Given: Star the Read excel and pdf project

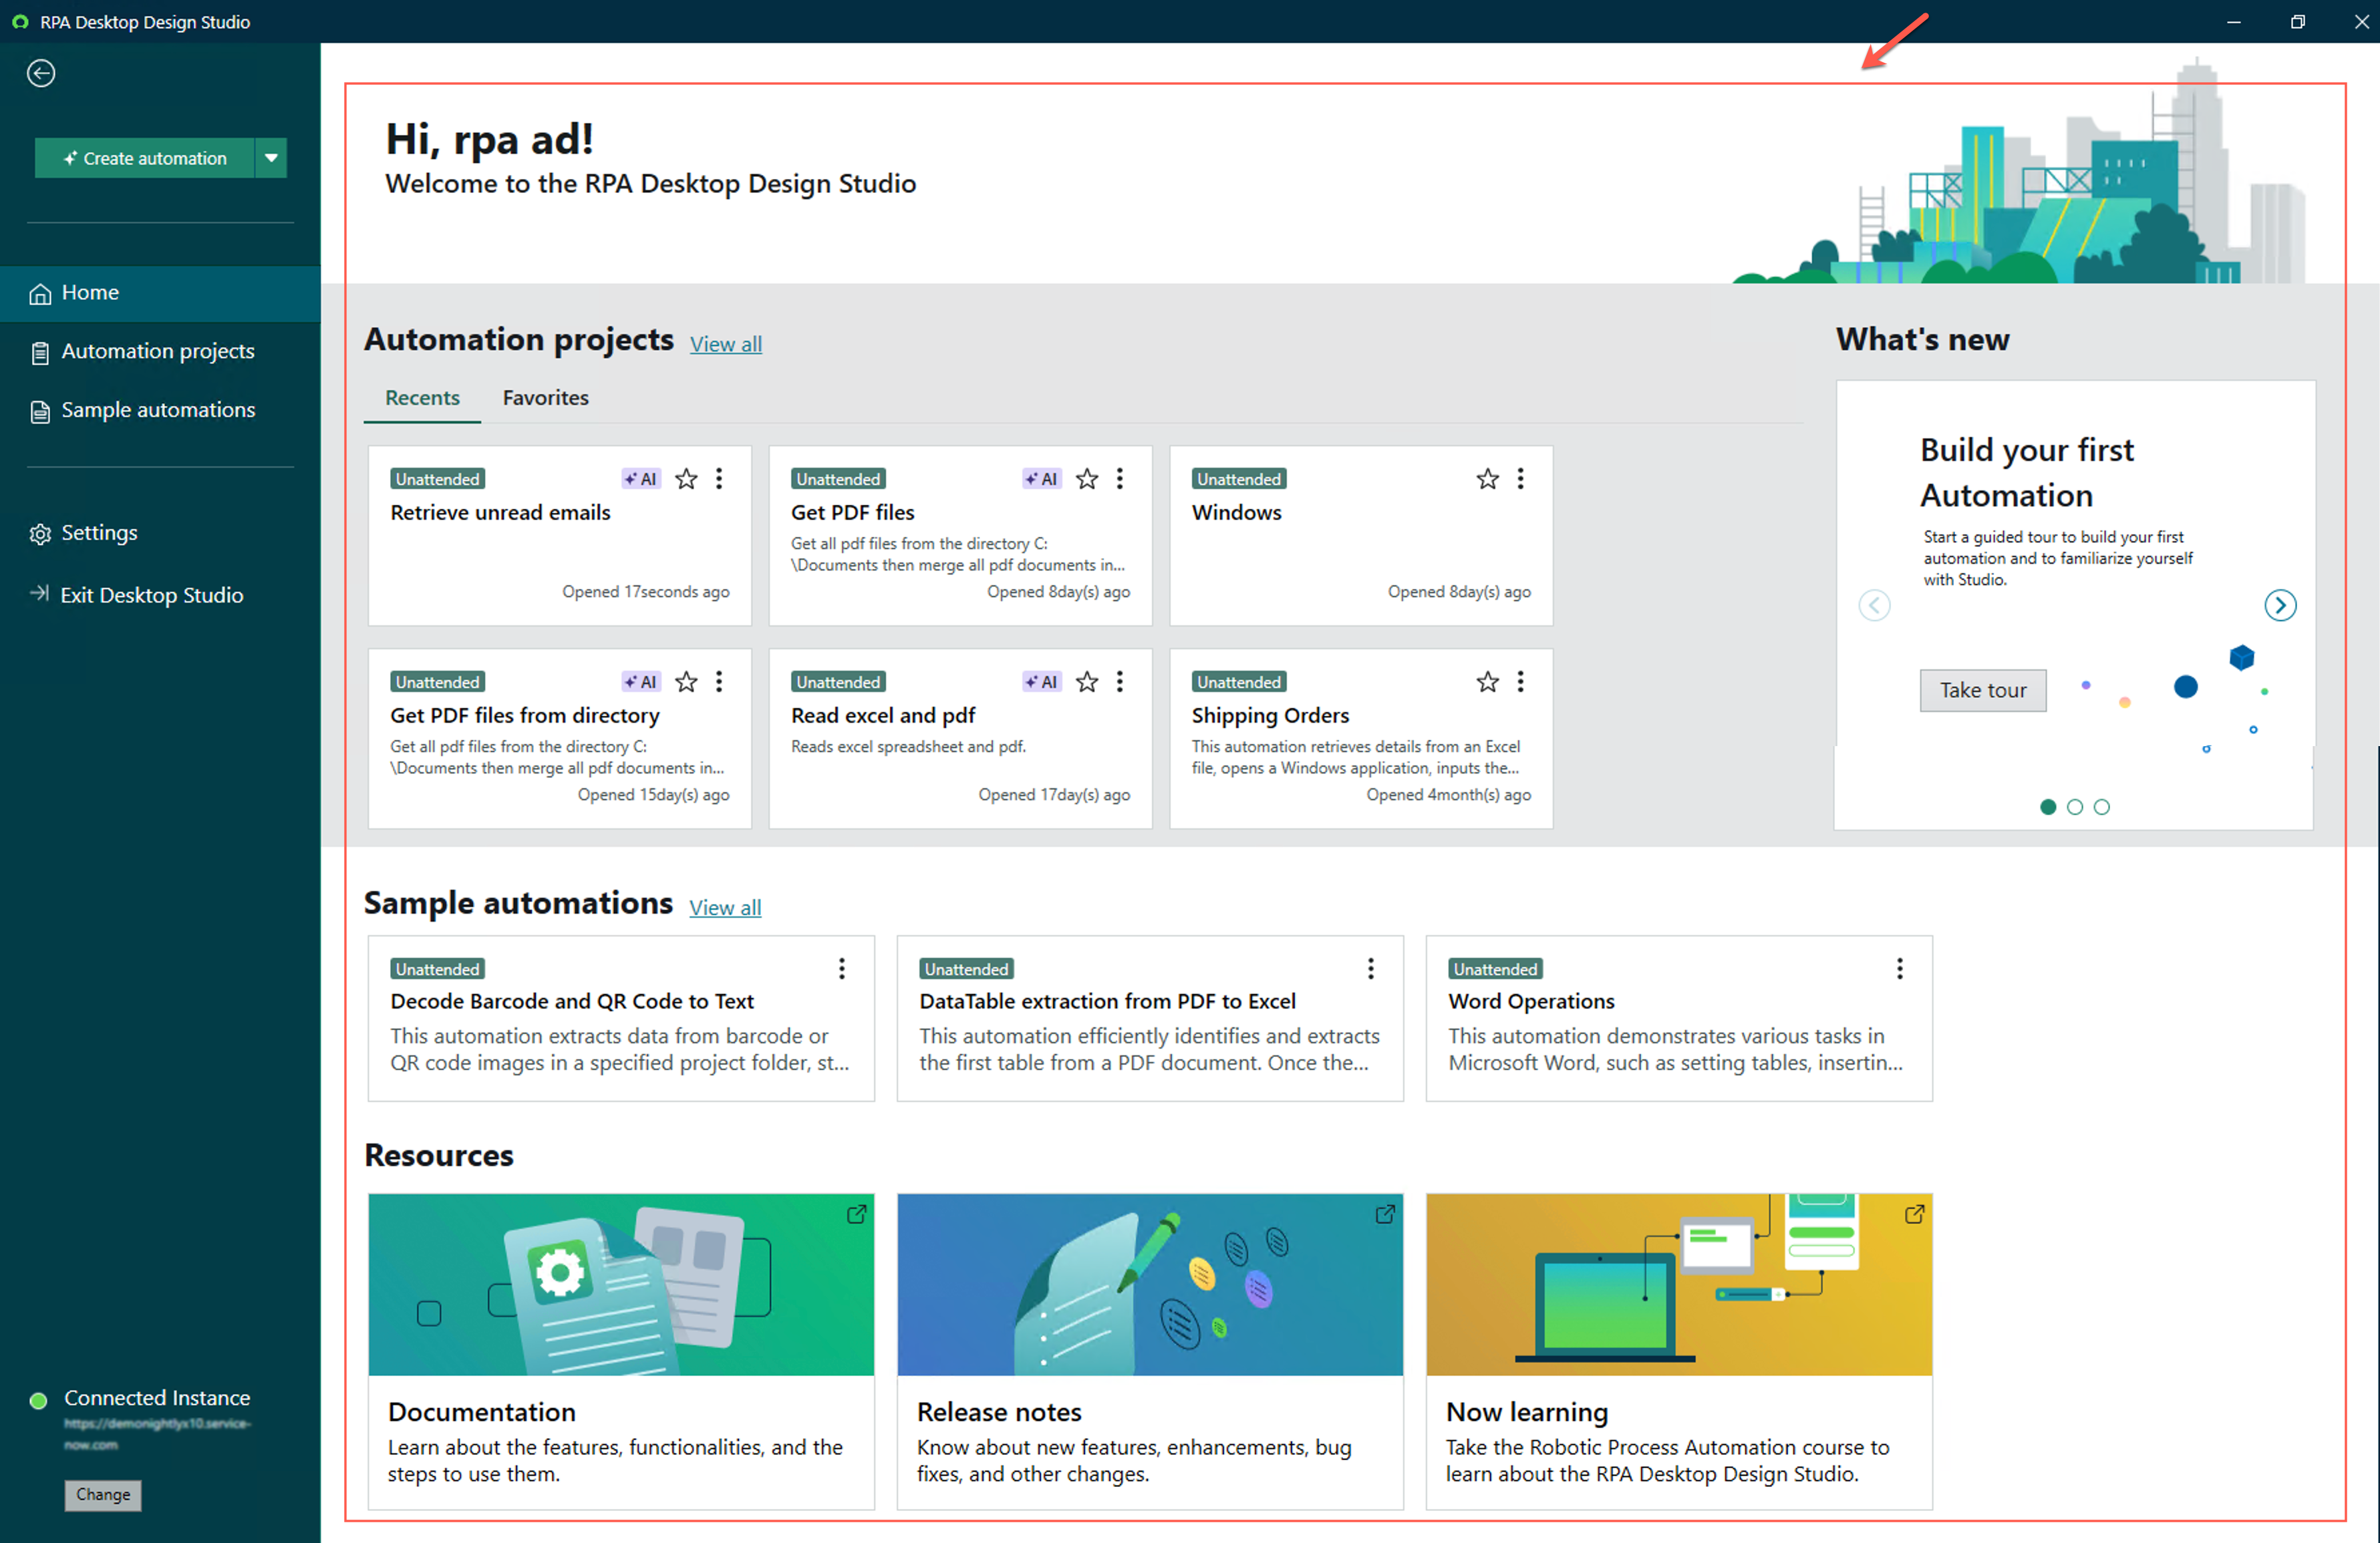Looking at the screenshot, I should 1087,682.
